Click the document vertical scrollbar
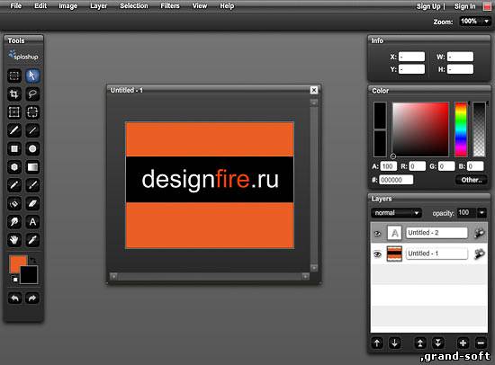 pyautogui.click(x=313, y=185)
